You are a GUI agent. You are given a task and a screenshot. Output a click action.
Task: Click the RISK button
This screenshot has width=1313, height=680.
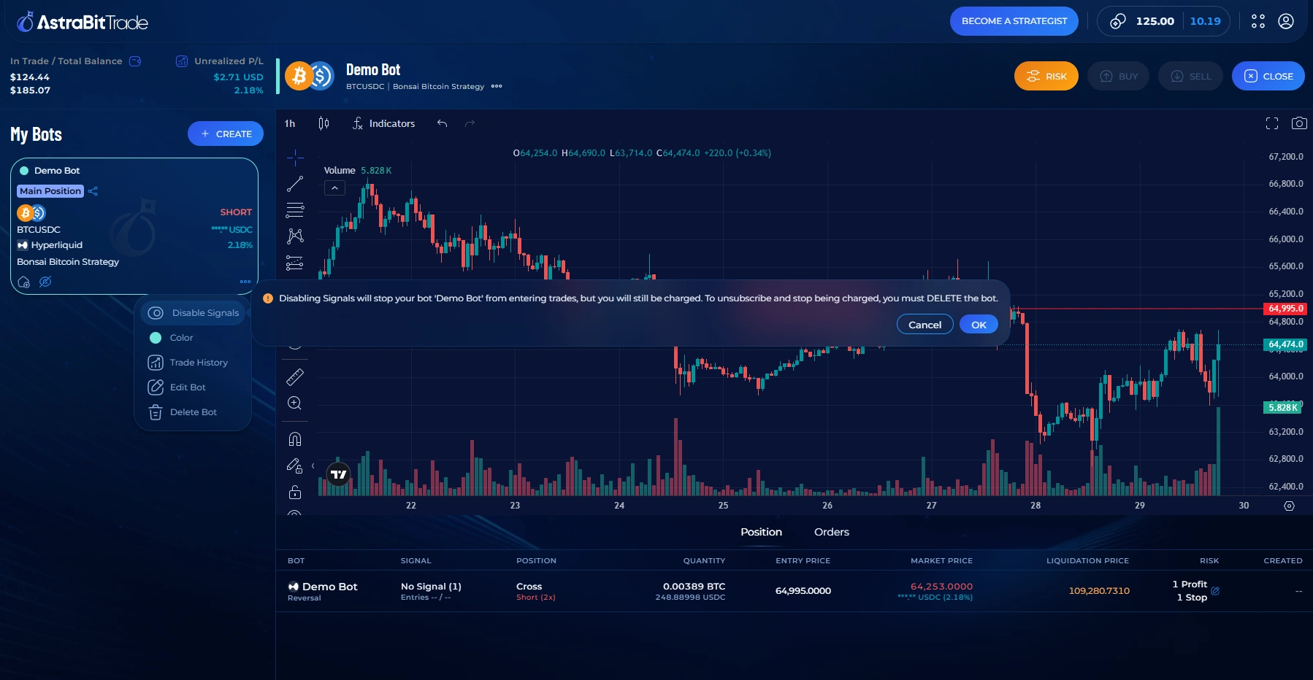(x=1046, y=76)
